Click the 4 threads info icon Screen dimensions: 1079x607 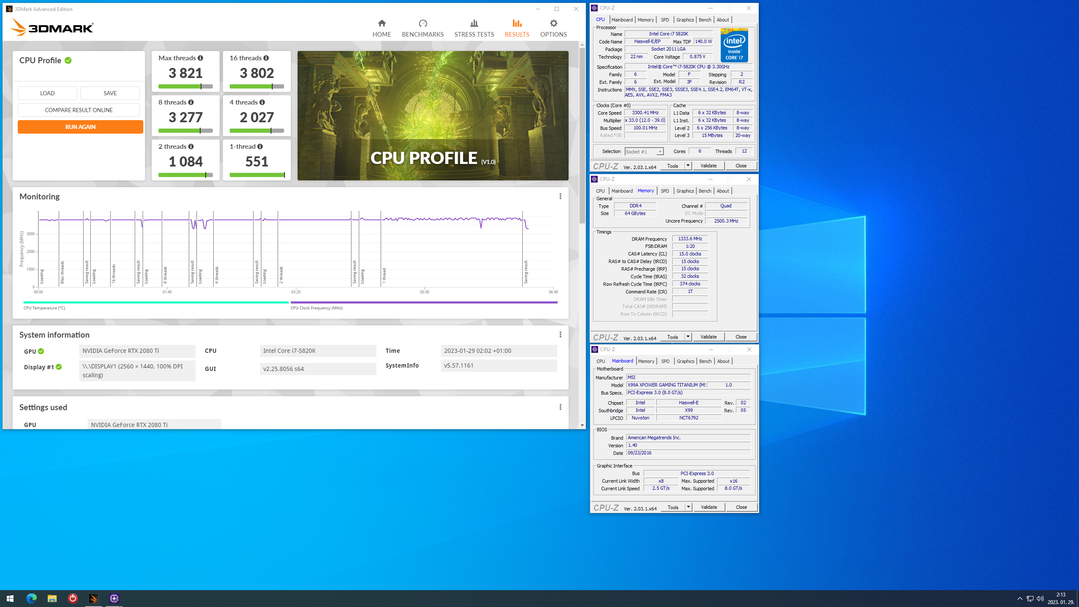pos(262,102)
